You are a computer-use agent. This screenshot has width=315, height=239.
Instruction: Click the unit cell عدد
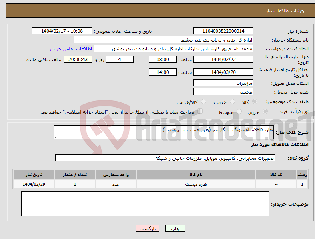coord(116,184)
